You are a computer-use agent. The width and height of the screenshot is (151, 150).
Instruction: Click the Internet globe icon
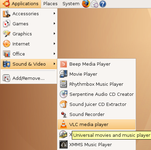tap(7, 44)
